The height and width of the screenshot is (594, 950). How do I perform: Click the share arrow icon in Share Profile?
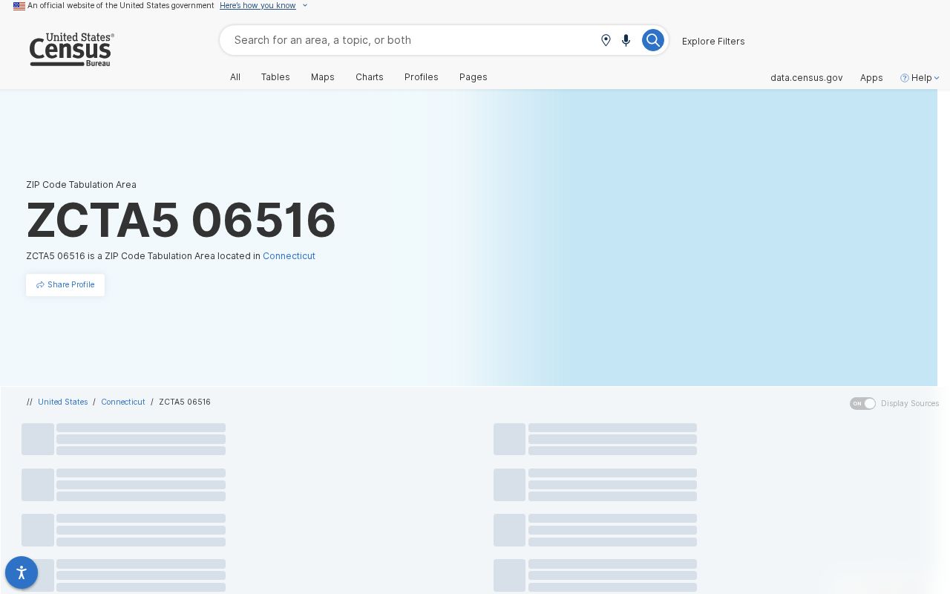coord(40,285)
